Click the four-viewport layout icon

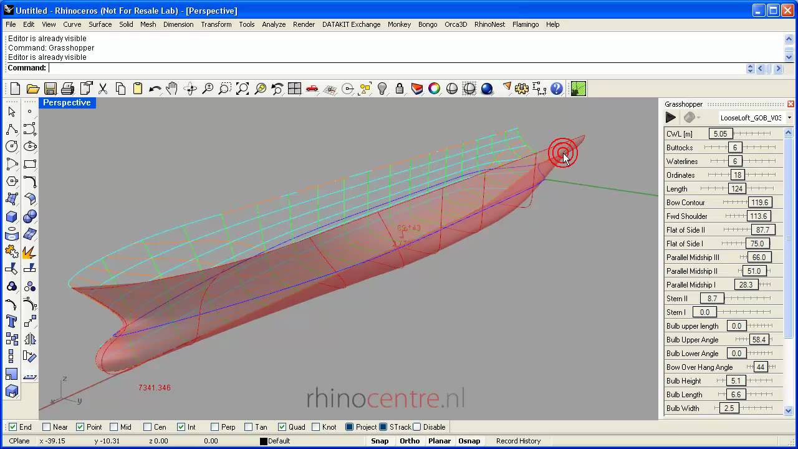(x=294, y=89)
